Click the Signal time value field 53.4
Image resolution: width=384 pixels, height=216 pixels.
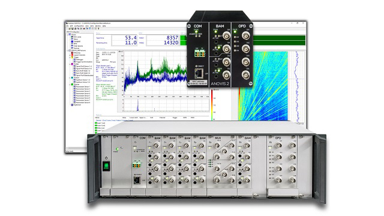coord(124,38)
